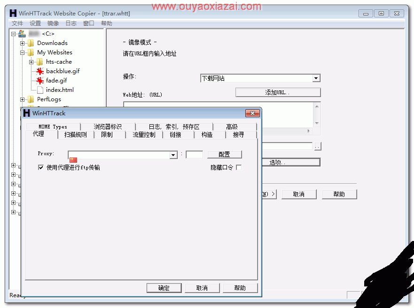The image size is (414, 308).
Task: Switch to the 日志, 索引, 预存区 tab
Action: pos(174,127)
